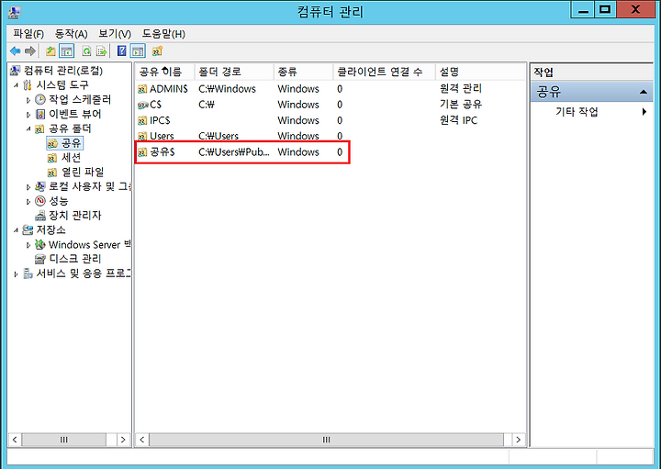Click the new share toolbar icon
Image resolution: width=661 pixels, height=469 pixels.
coord(157,51)
